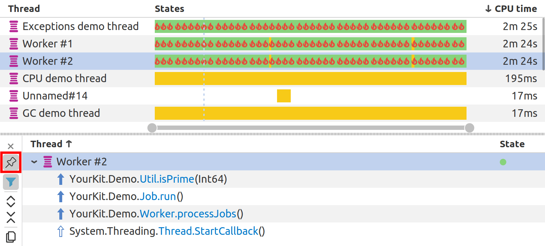Click the CPU demo thread state bar
This screenshot has height=246, width=545.
[311, 79]
